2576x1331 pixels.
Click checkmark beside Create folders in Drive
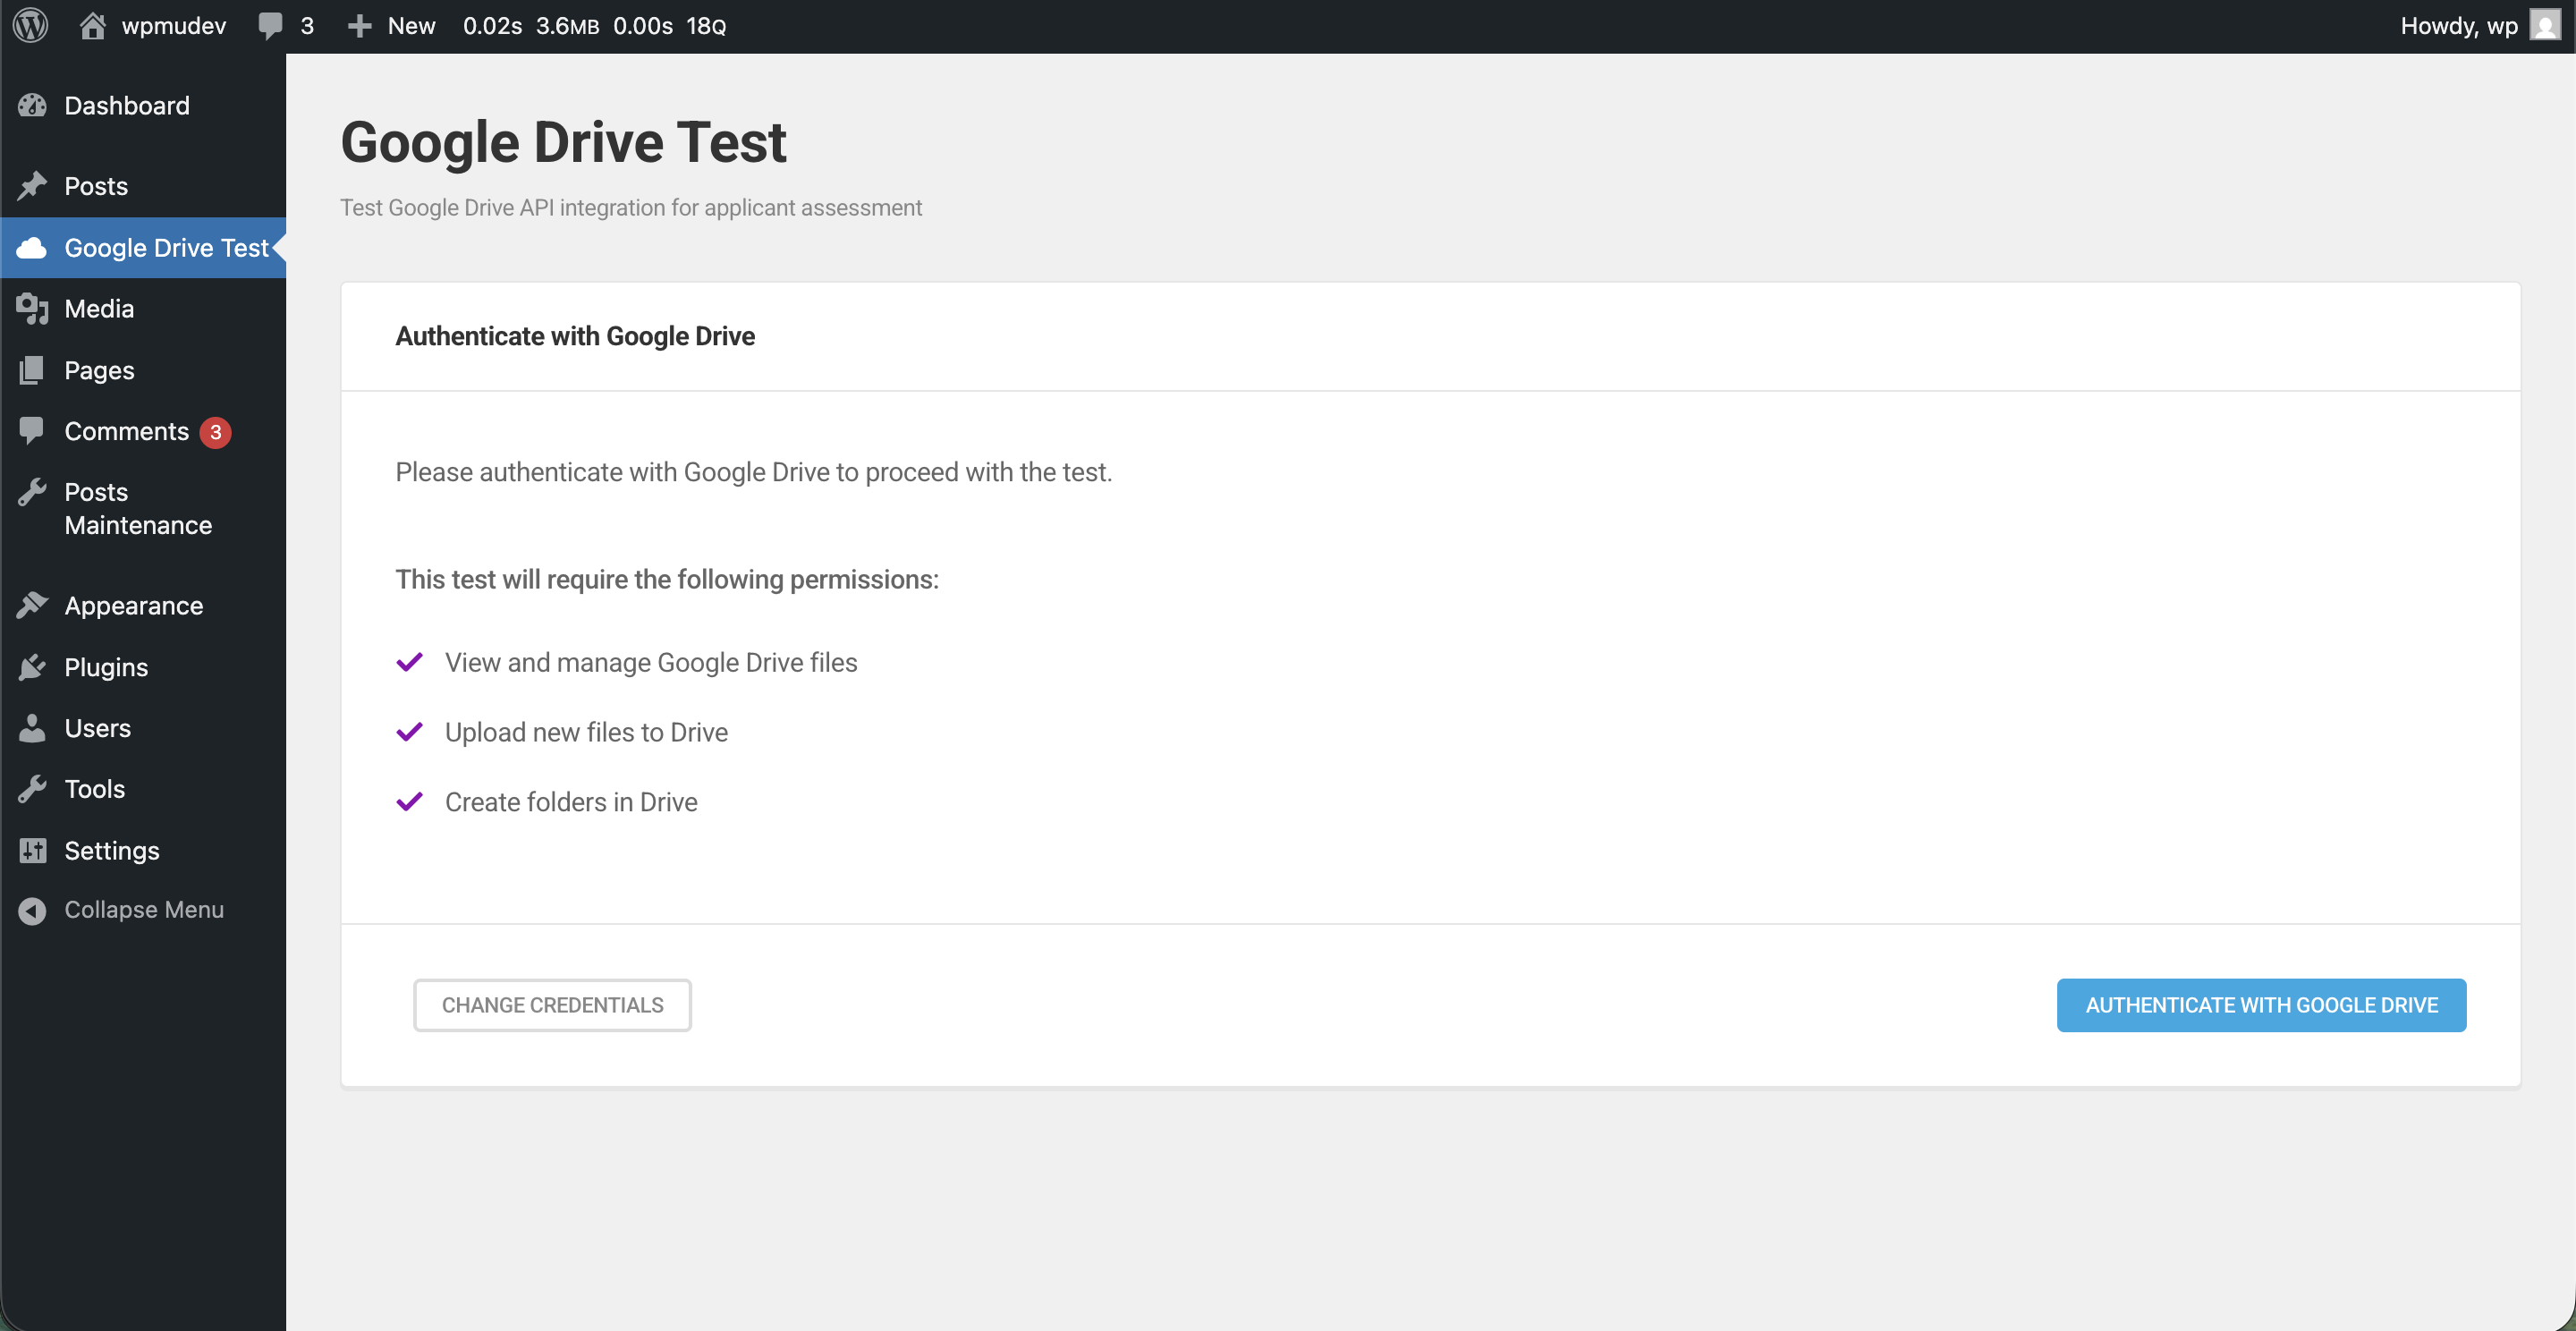(410, 802)
